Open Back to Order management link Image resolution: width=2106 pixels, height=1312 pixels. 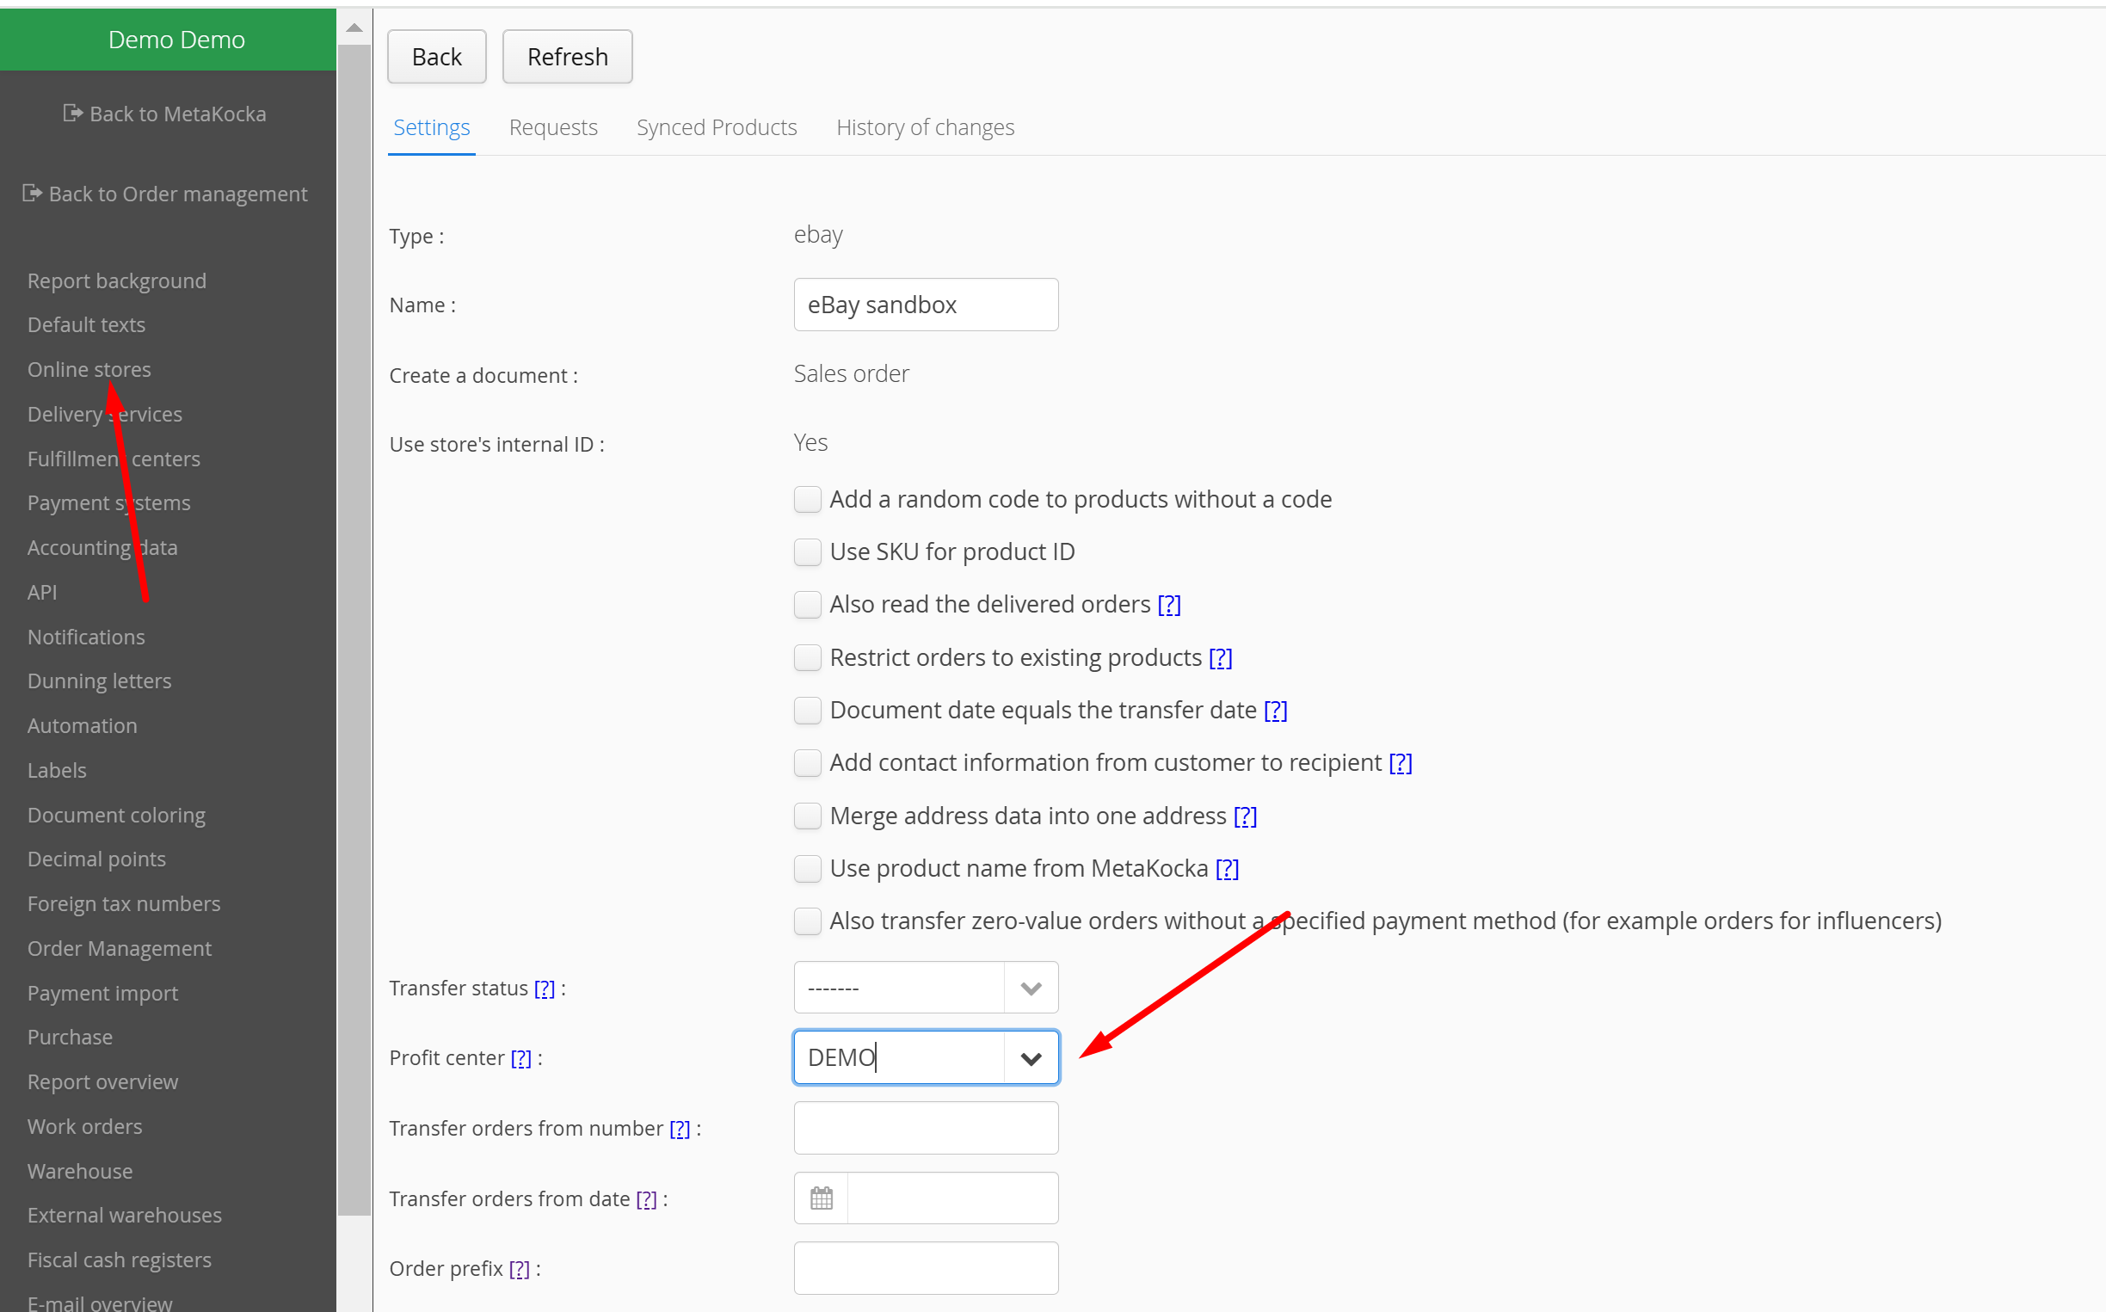point(165,194)
